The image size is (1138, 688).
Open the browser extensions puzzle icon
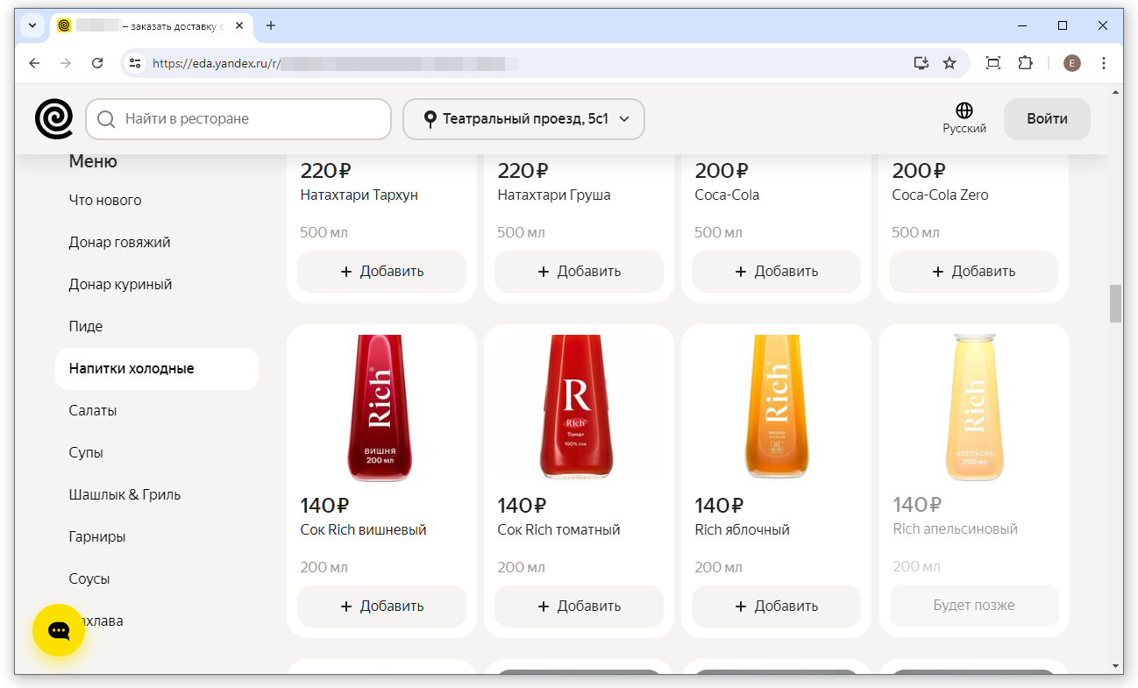tap(1025, 63)
